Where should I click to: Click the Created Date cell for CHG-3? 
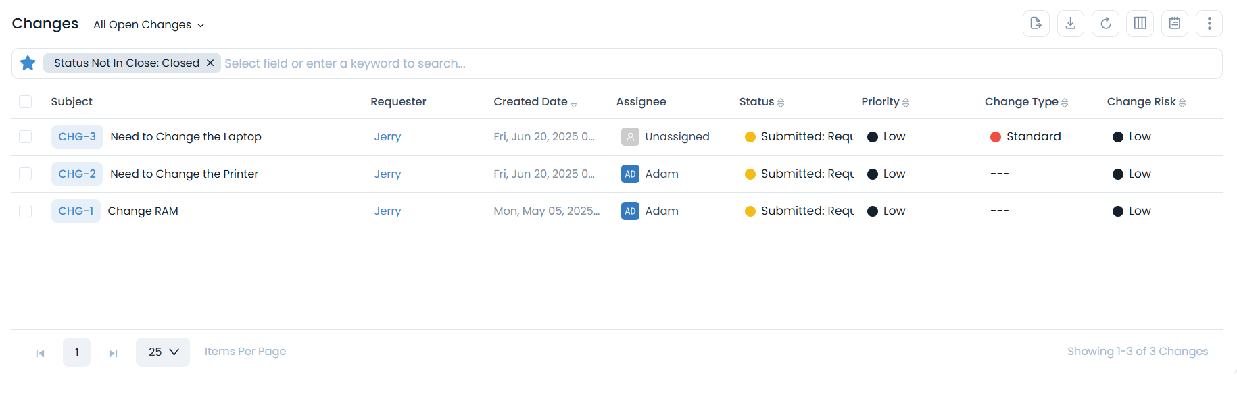pos(544,137)
